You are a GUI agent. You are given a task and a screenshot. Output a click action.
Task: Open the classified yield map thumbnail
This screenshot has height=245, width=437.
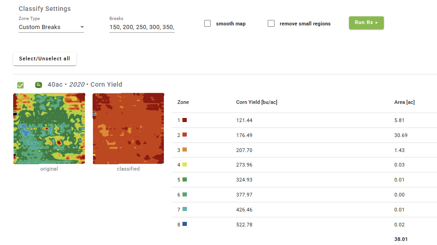tap(128, 128)
